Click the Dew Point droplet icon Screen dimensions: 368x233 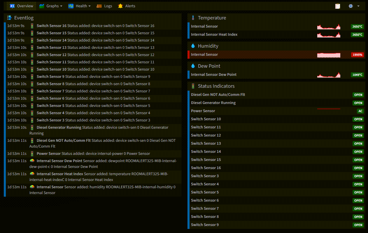[x=193, y=66]
